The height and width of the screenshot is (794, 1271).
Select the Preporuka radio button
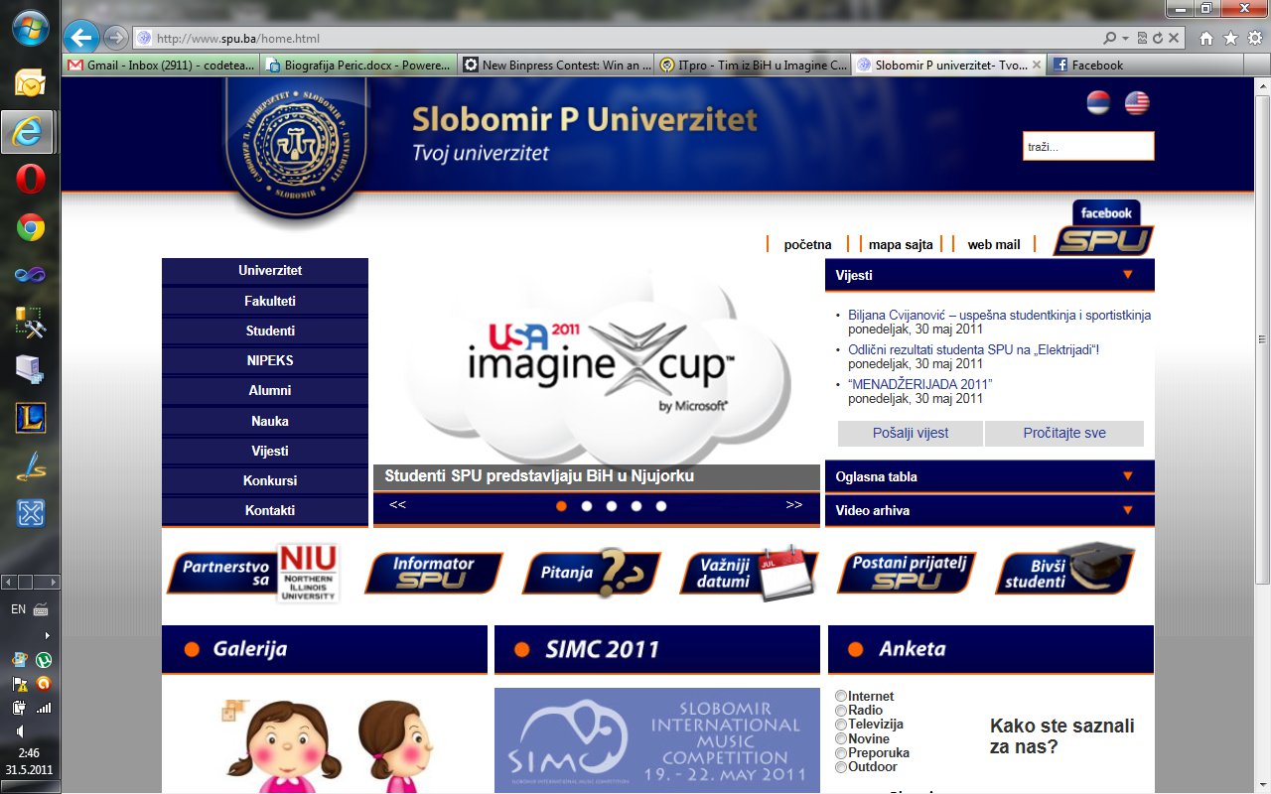tap(841, 753)
